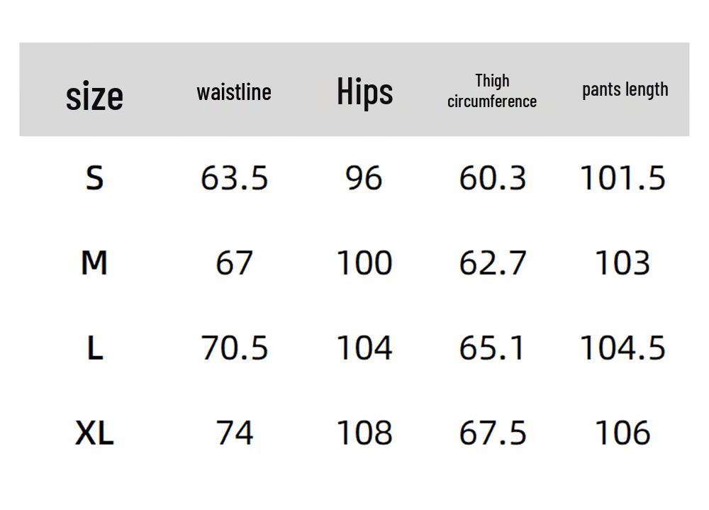Click waistline value 63.5
This screenshot has width=709, height=510.
234,178
